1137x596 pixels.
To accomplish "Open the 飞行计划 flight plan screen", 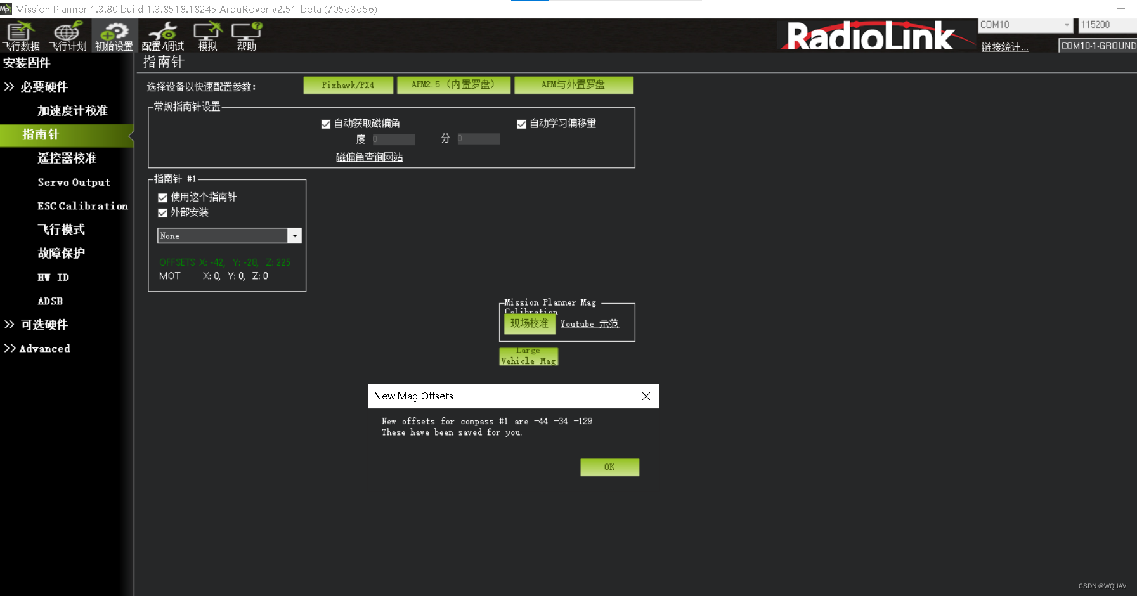I will (x=67, y=36).
